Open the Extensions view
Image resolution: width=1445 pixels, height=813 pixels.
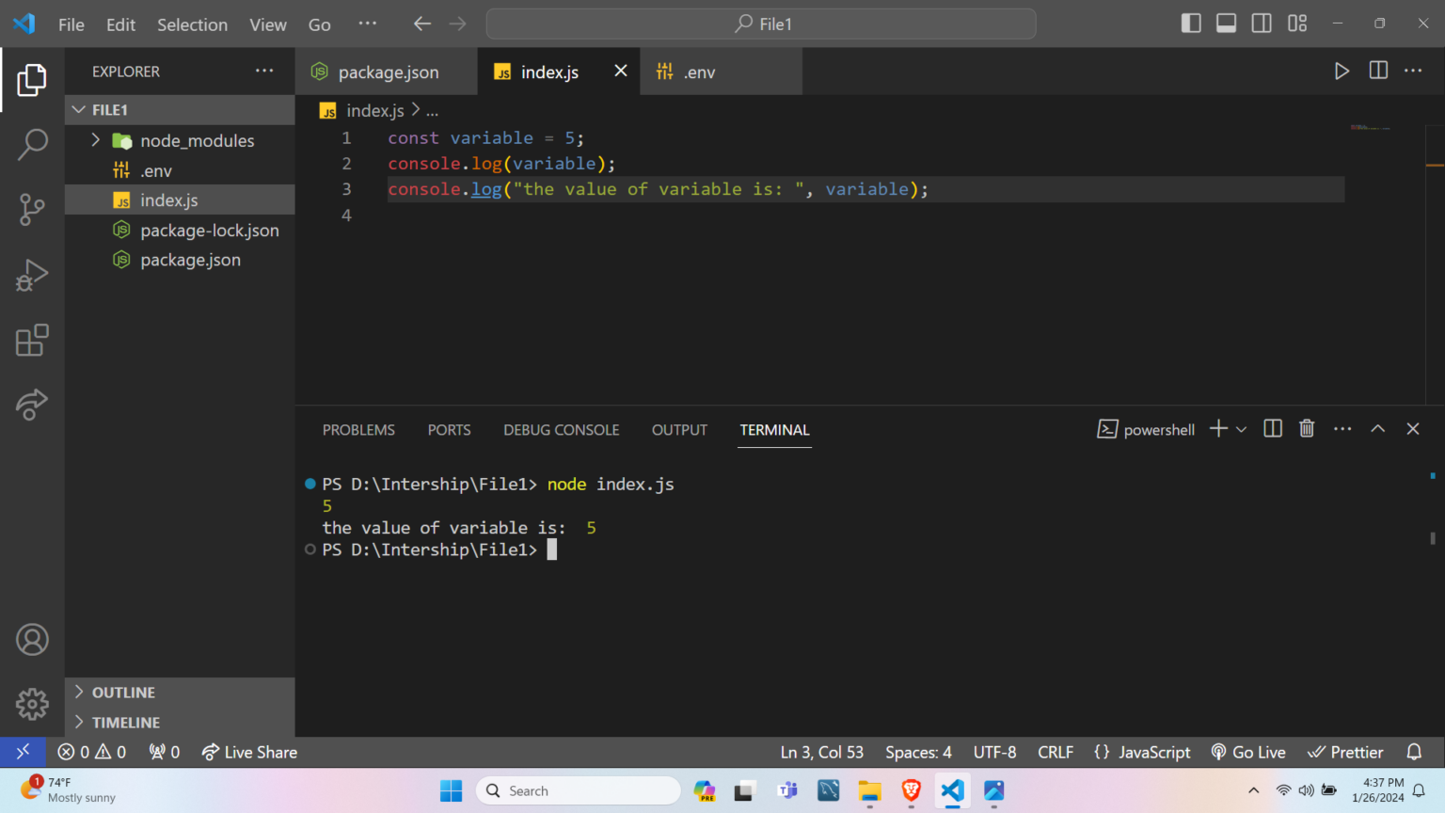33,341
